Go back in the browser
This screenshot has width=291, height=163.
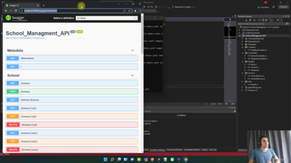coord(6,11)
